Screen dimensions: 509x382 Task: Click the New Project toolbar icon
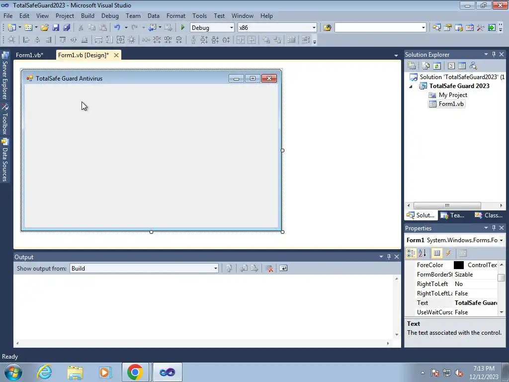click(12, 28)
